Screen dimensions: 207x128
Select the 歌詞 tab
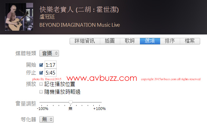(130, 41)
